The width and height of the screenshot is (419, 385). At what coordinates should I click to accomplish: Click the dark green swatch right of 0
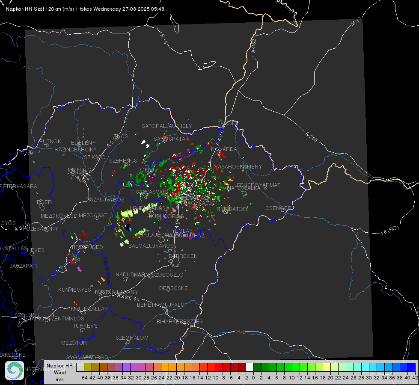click(x=257, y=367)
